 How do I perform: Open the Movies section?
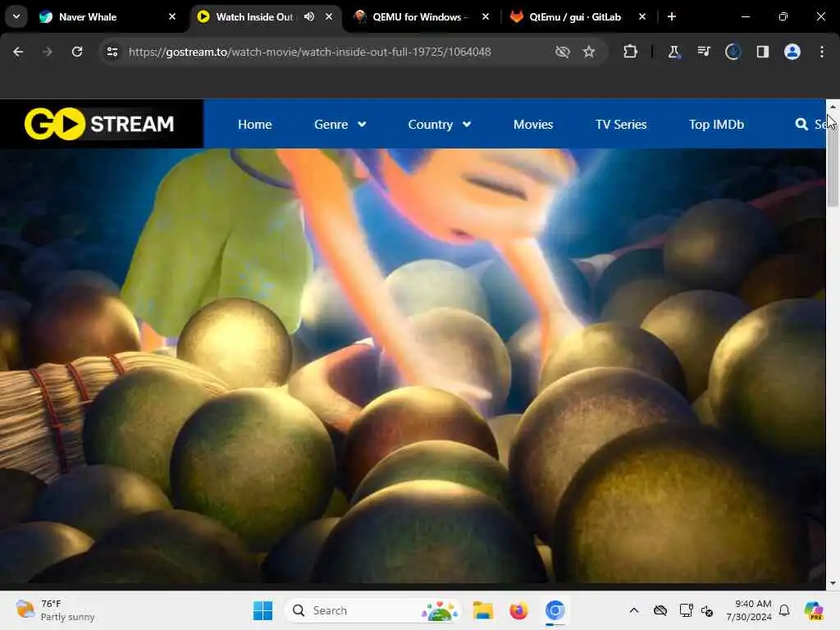point(533,125)
